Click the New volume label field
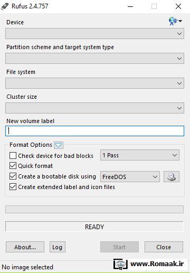The height and width of the screenshot is (273, 190). point(94,131)
